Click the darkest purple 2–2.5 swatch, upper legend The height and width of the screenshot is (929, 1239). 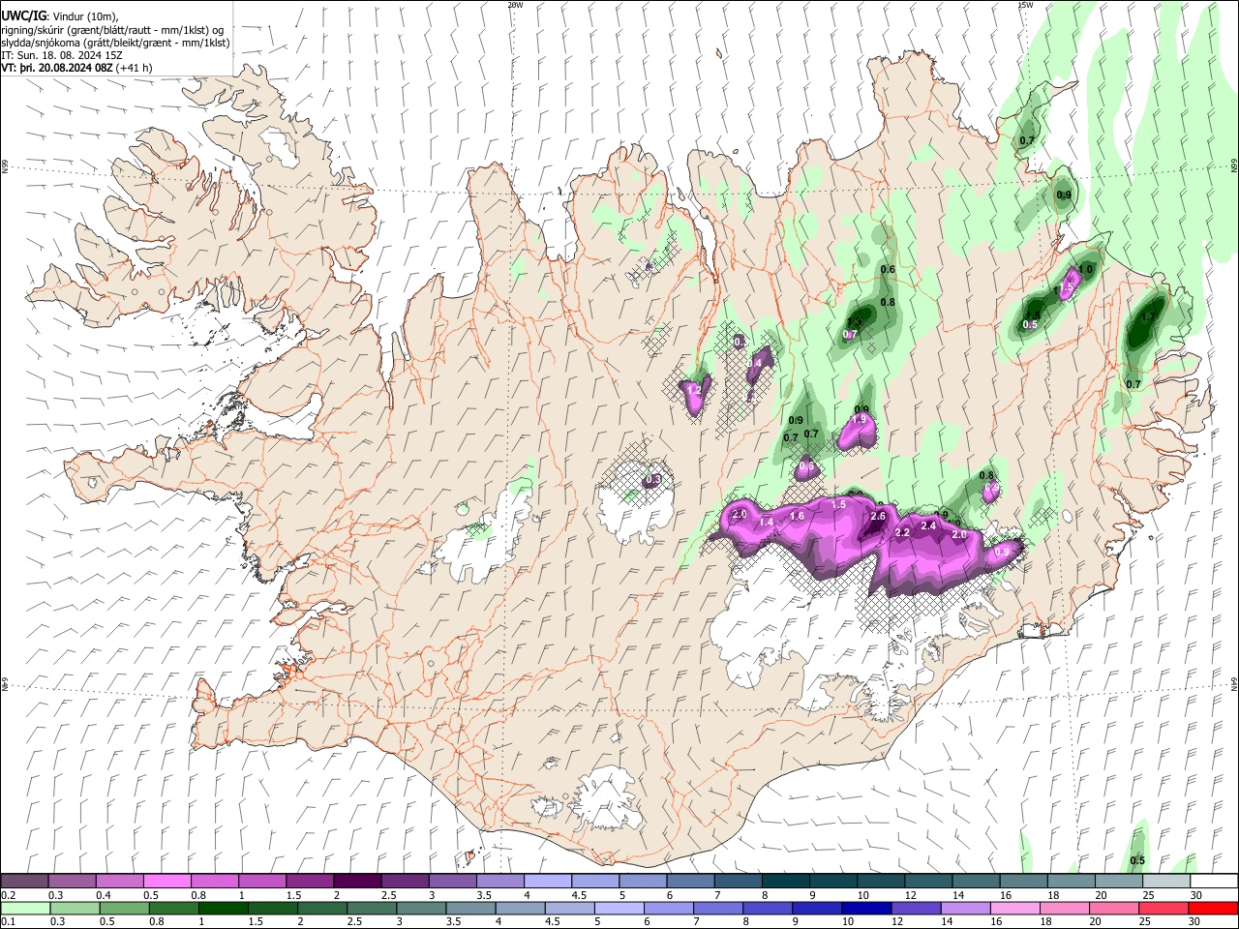click(357, 881)
